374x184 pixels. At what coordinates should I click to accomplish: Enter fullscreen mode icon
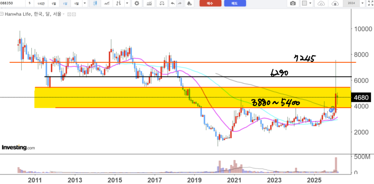point(370,4)
